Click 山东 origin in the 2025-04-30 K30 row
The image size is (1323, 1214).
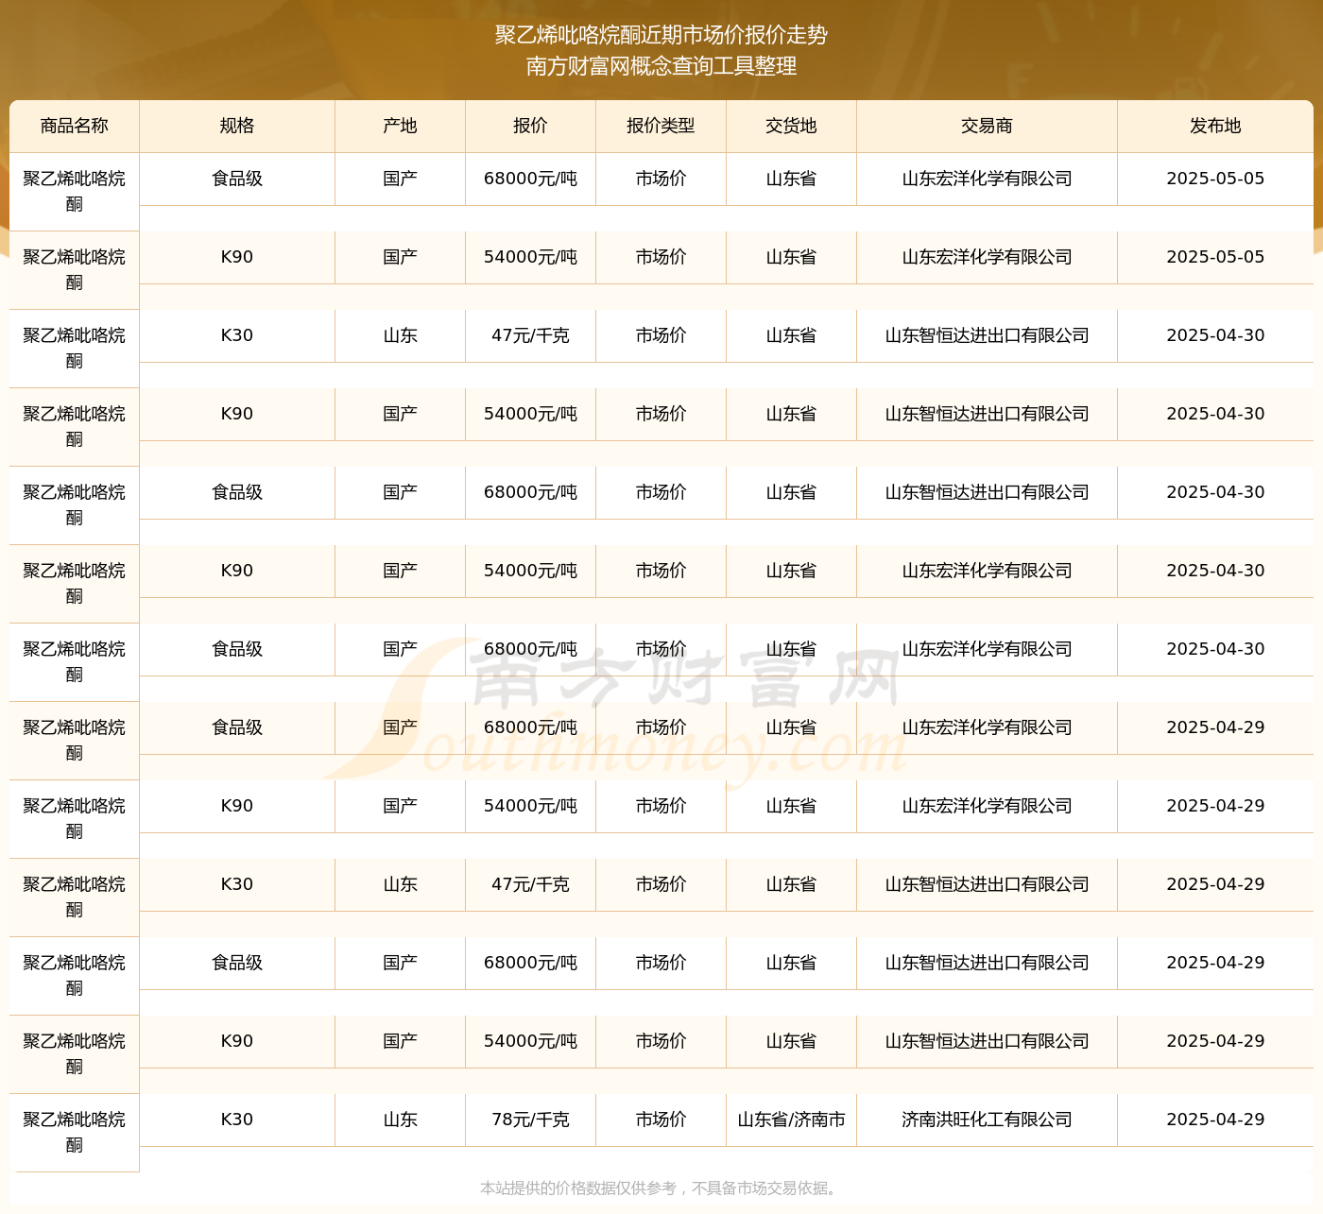pos(400,335)
